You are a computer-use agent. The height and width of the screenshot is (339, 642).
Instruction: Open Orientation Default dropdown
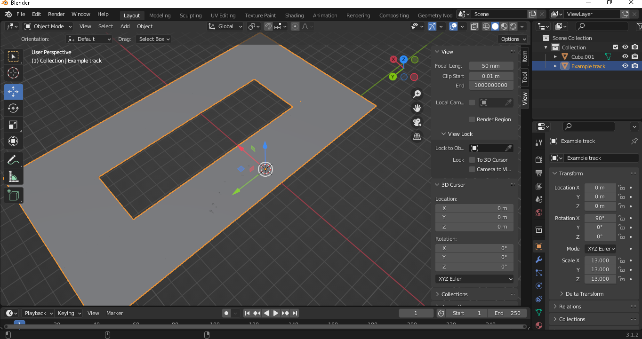[x=89, y=39]
